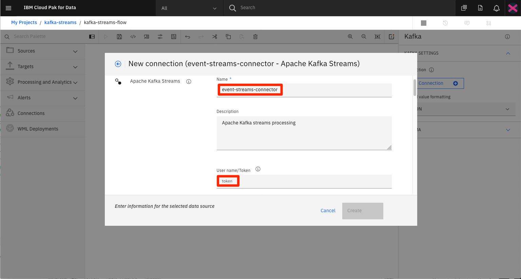Click the dialog vertical scrollbar

[x=414, y=88]
